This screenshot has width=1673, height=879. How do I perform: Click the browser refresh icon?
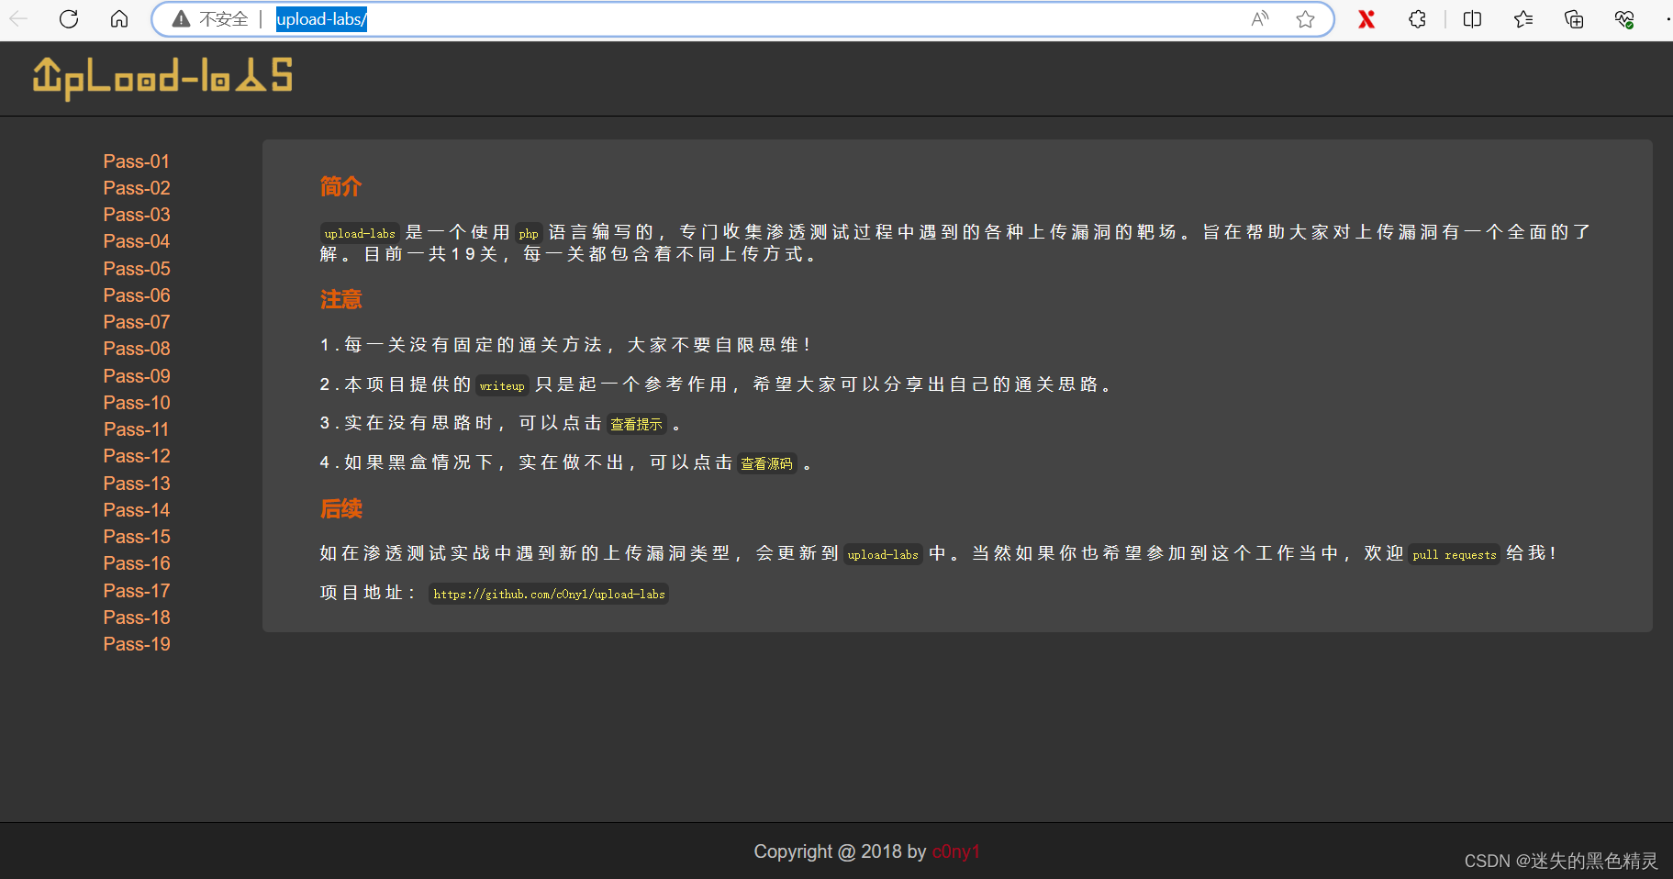[x=69, y=19]
